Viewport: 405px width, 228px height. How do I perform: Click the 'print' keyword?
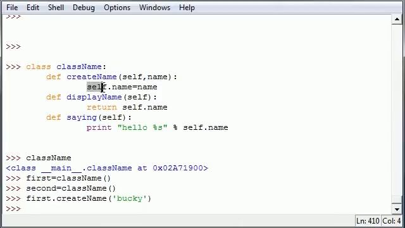[x=99, y=128]
